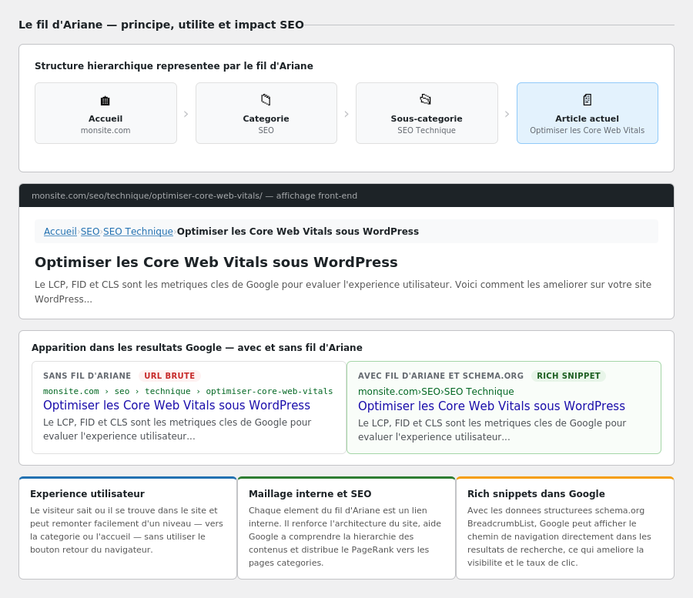
Task: Click the page title Le fil d'Ariane — principe
Action: [x=162, y=25]
